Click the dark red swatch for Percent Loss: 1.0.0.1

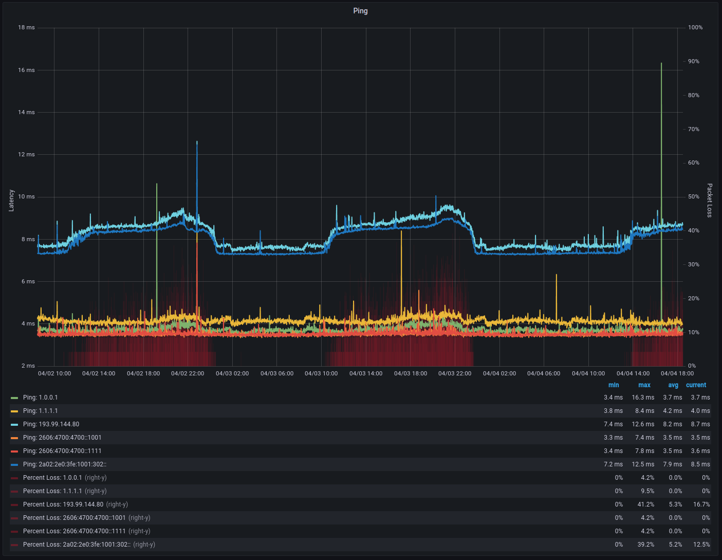(14, 477)
